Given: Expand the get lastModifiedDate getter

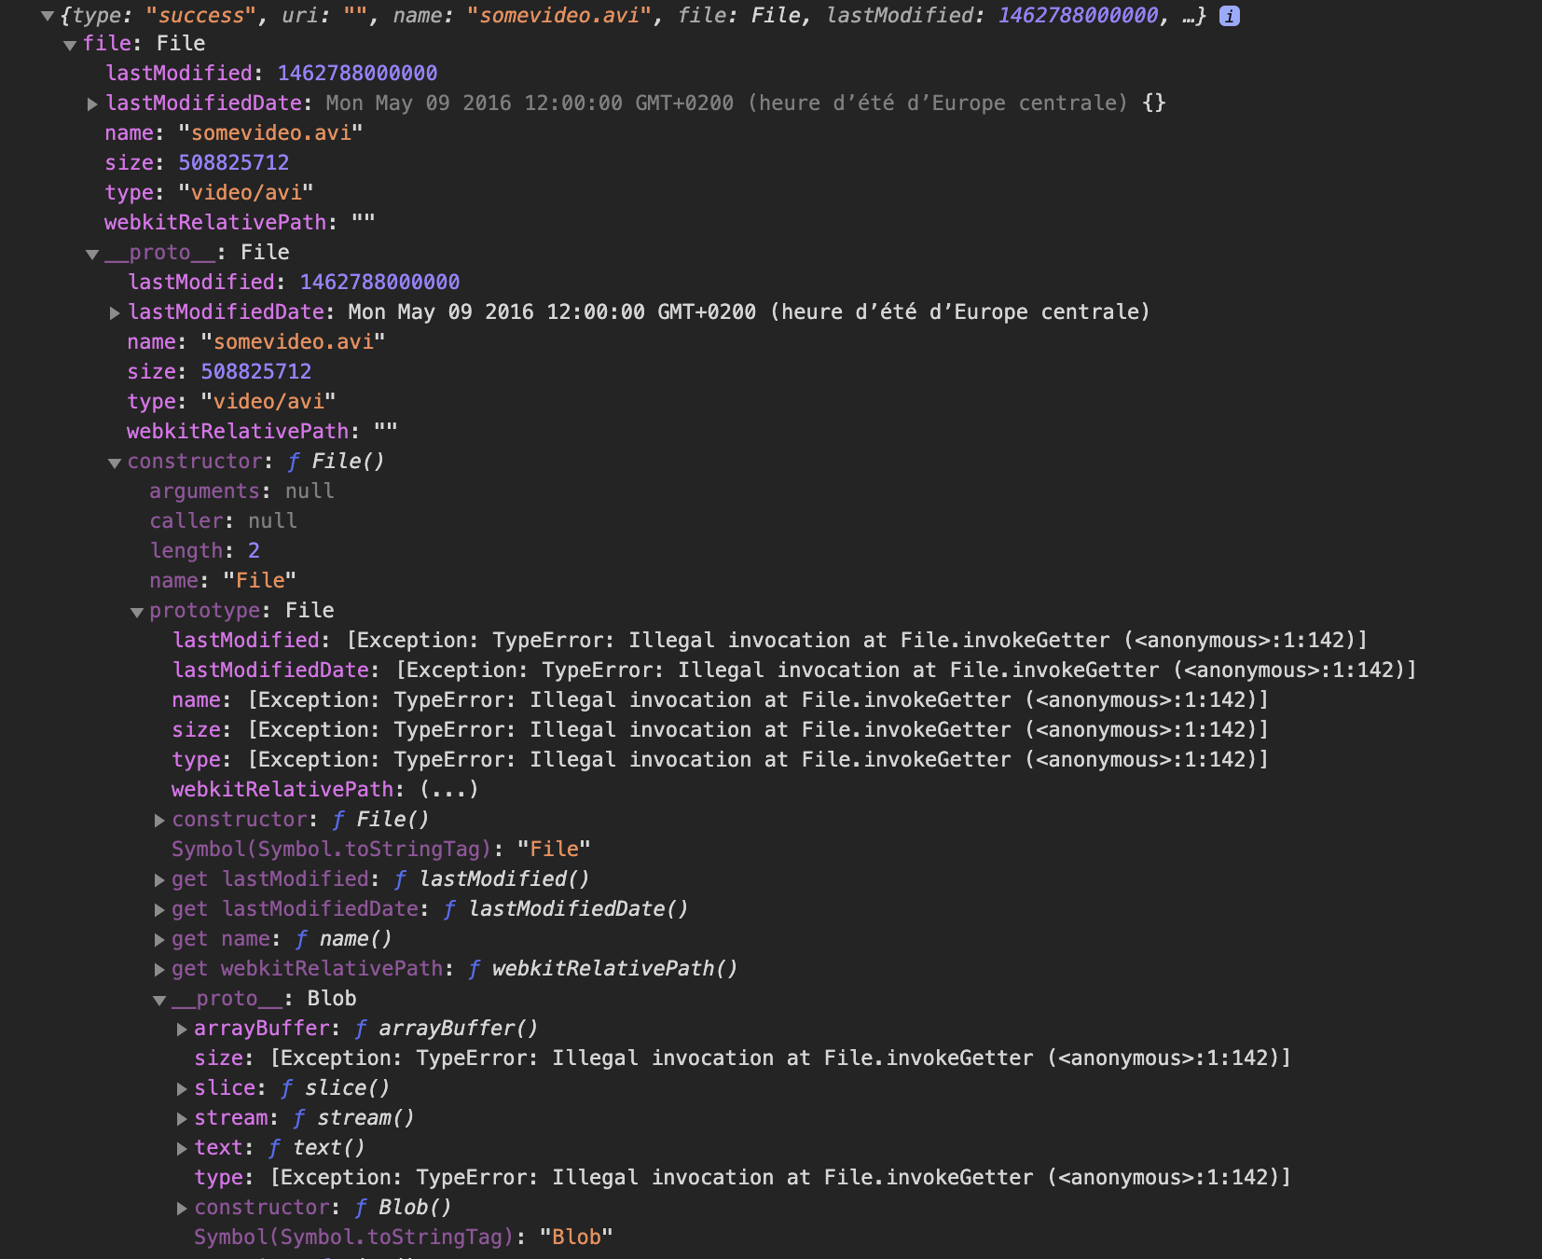Looking at the screenshot, I should pyautogui.click(x=160, y=908).
